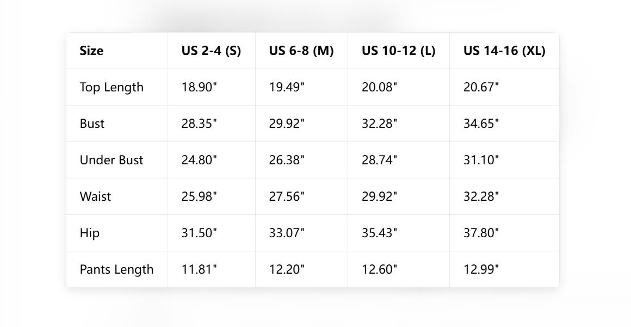Viewport: 631px width, 327px height.
Task: Click the US 14-16 (XL) header
Action: tap(504, 51)
